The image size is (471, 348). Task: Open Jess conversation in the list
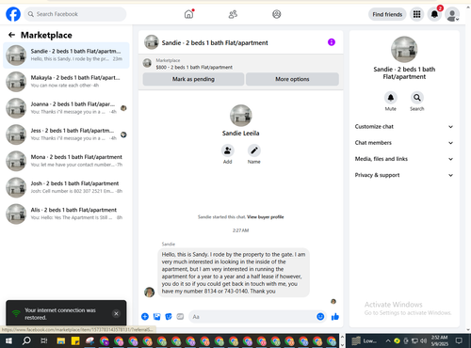[x=66, y=134]
